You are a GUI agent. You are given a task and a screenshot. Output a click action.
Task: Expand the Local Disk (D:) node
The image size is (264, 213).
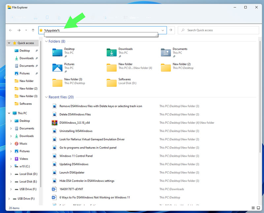11,174
